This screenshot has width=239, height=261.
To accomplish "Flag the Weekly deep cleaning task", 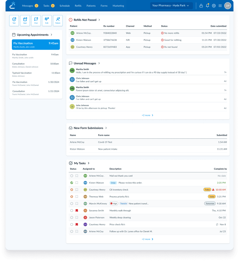I will pos(77,217).
